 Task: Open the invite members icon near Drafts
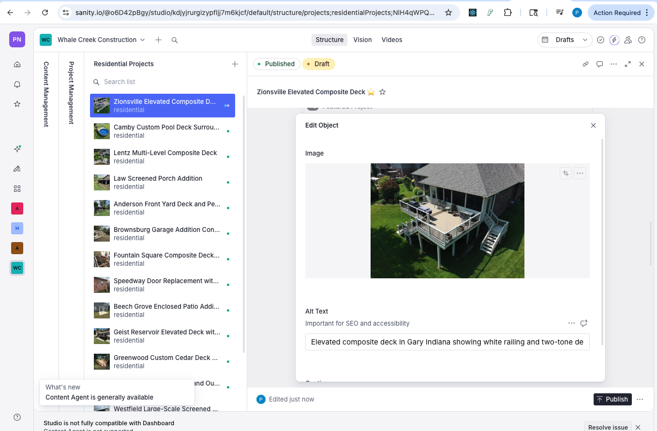pyautogui.click(x=627, y=40)
